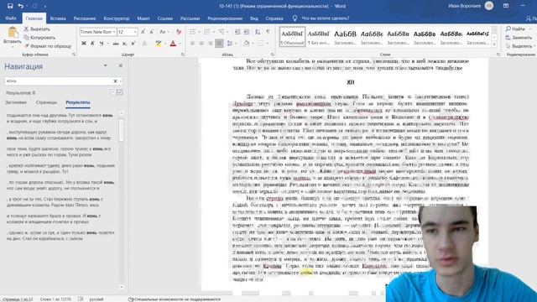Viewport: 537px width, 302px height.
Task: Copy selection with Копировать
Action: [39, 37]
